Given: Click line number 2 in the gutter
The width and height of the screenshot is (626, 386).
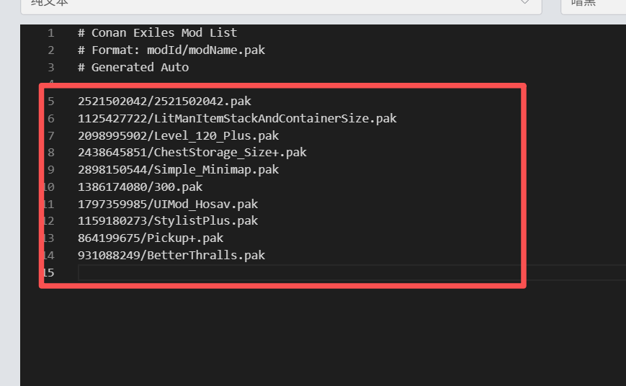Looking at the screenshot, I should 50,50.
